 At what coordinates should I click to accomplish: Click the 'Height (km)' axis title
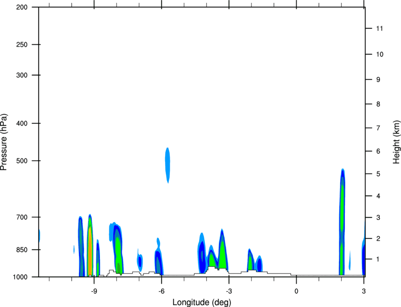tap(396, 142)
